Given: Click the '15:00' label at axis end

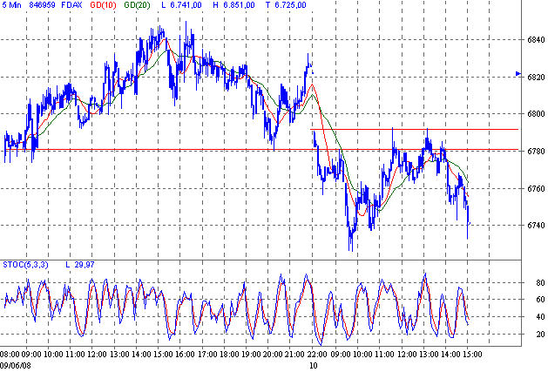Looking at the screenshot, I should [x=472, y=355].
